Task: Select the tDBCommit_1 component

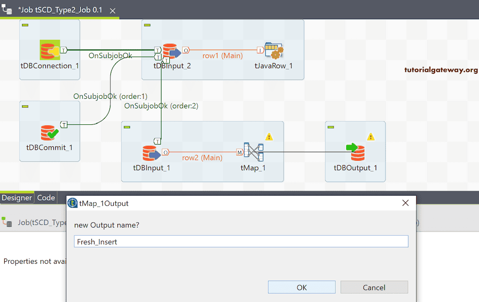Action: click(x=49, y=132)
